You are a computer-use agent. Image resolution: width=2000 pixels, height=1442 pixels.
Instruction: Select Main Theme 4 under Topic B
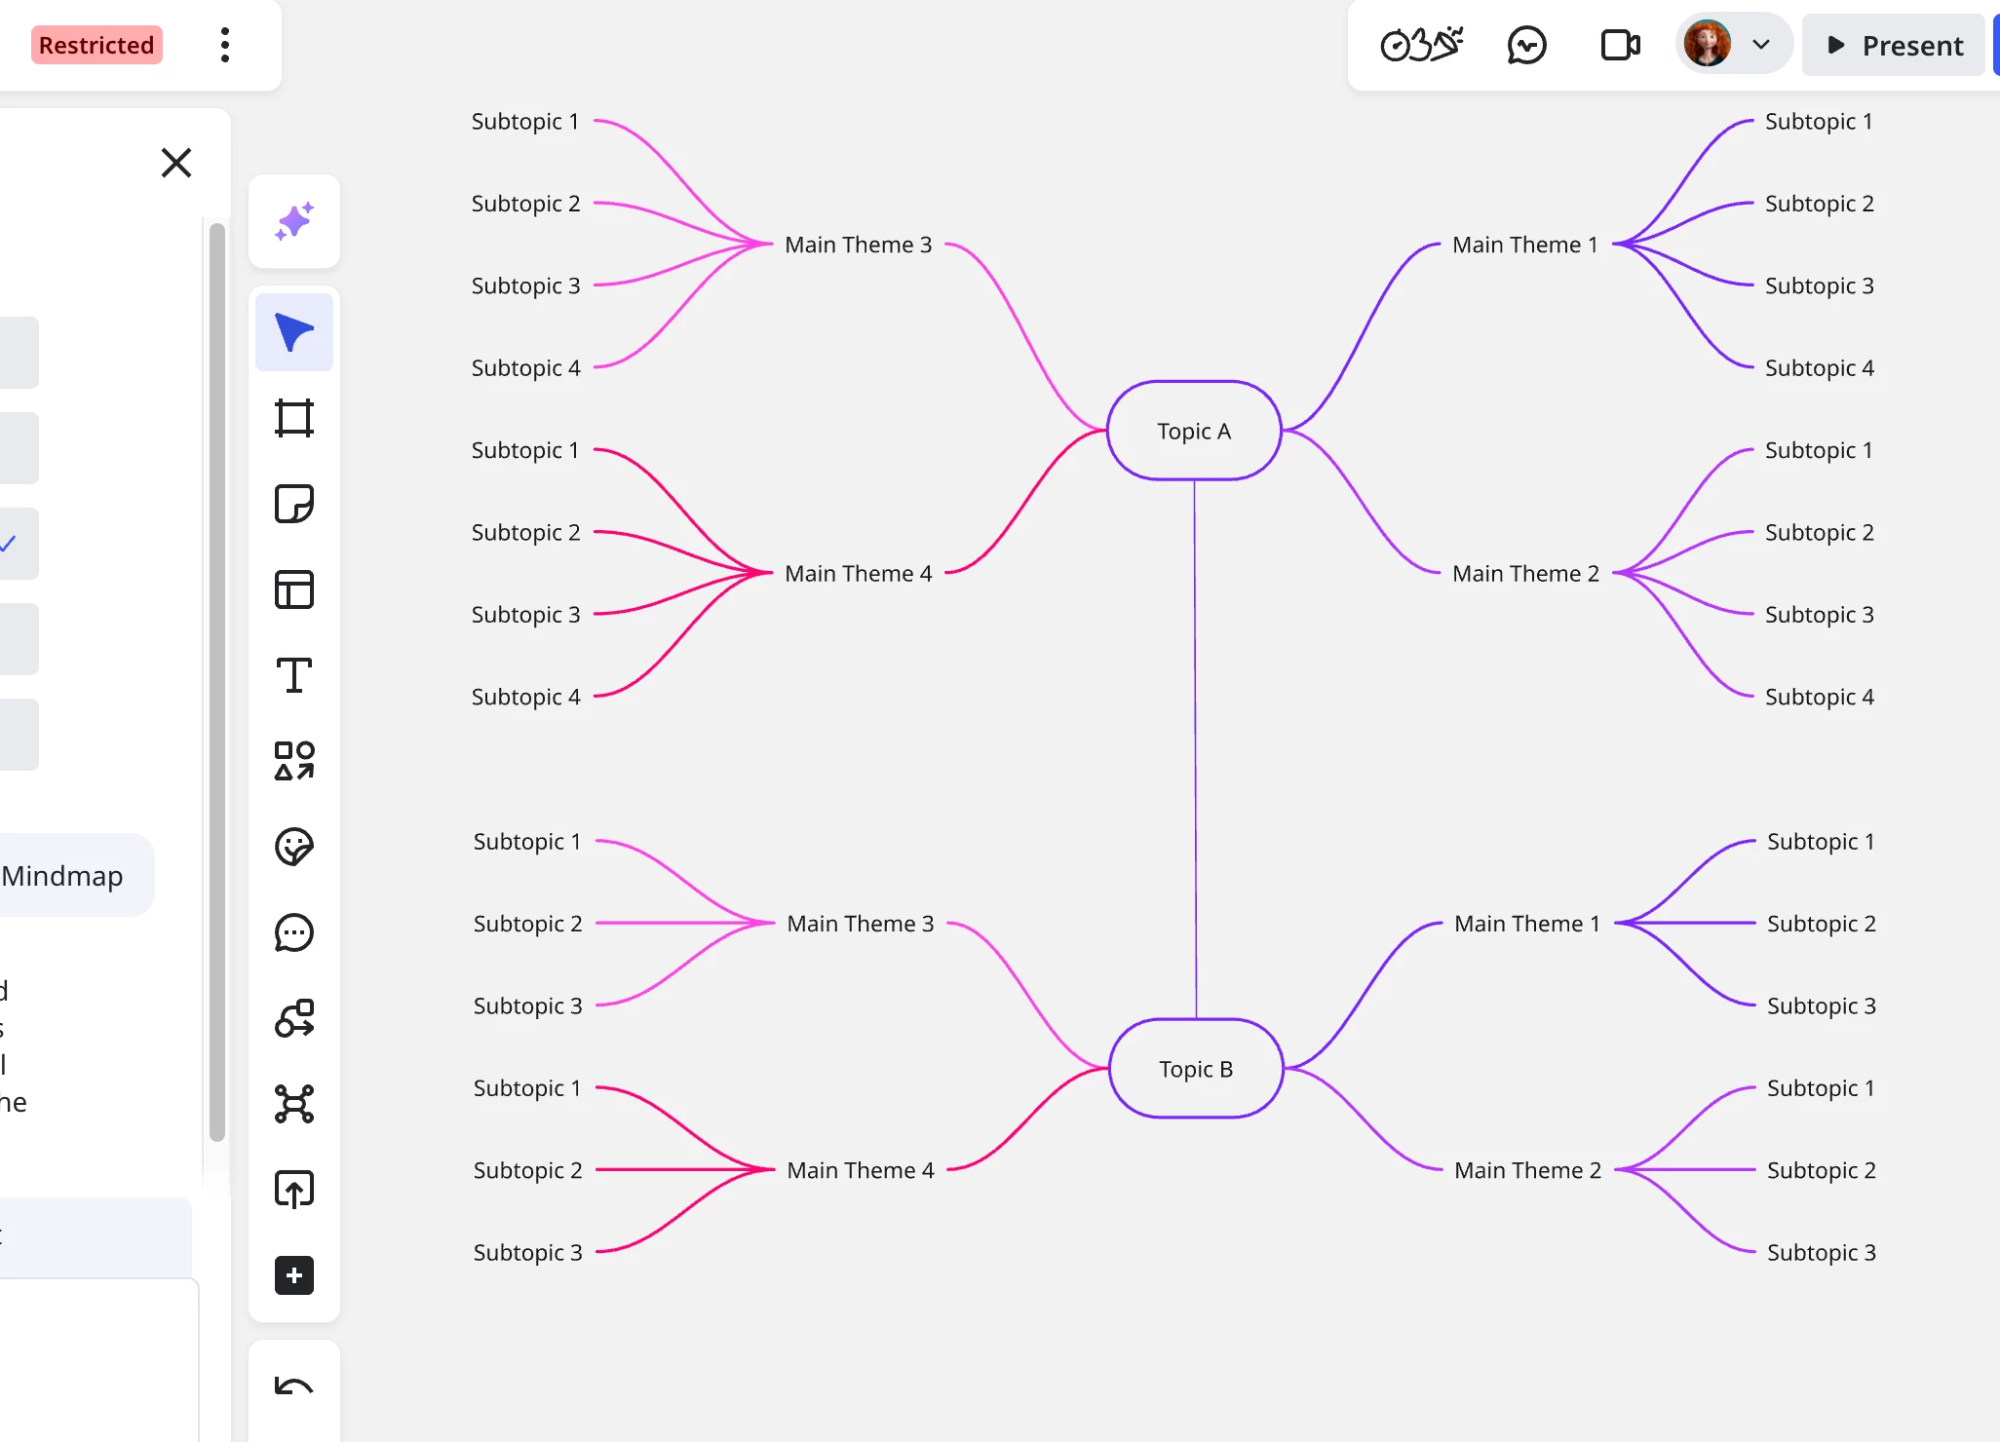click(x=861, y=1170)
